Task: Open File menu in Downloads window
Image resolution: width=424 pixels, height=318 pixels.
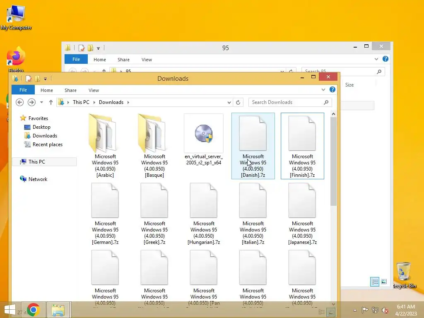Action: 23,90
